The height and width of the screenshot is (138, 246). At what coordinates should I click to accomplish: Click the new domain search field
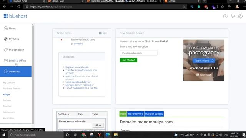point(138,53)
